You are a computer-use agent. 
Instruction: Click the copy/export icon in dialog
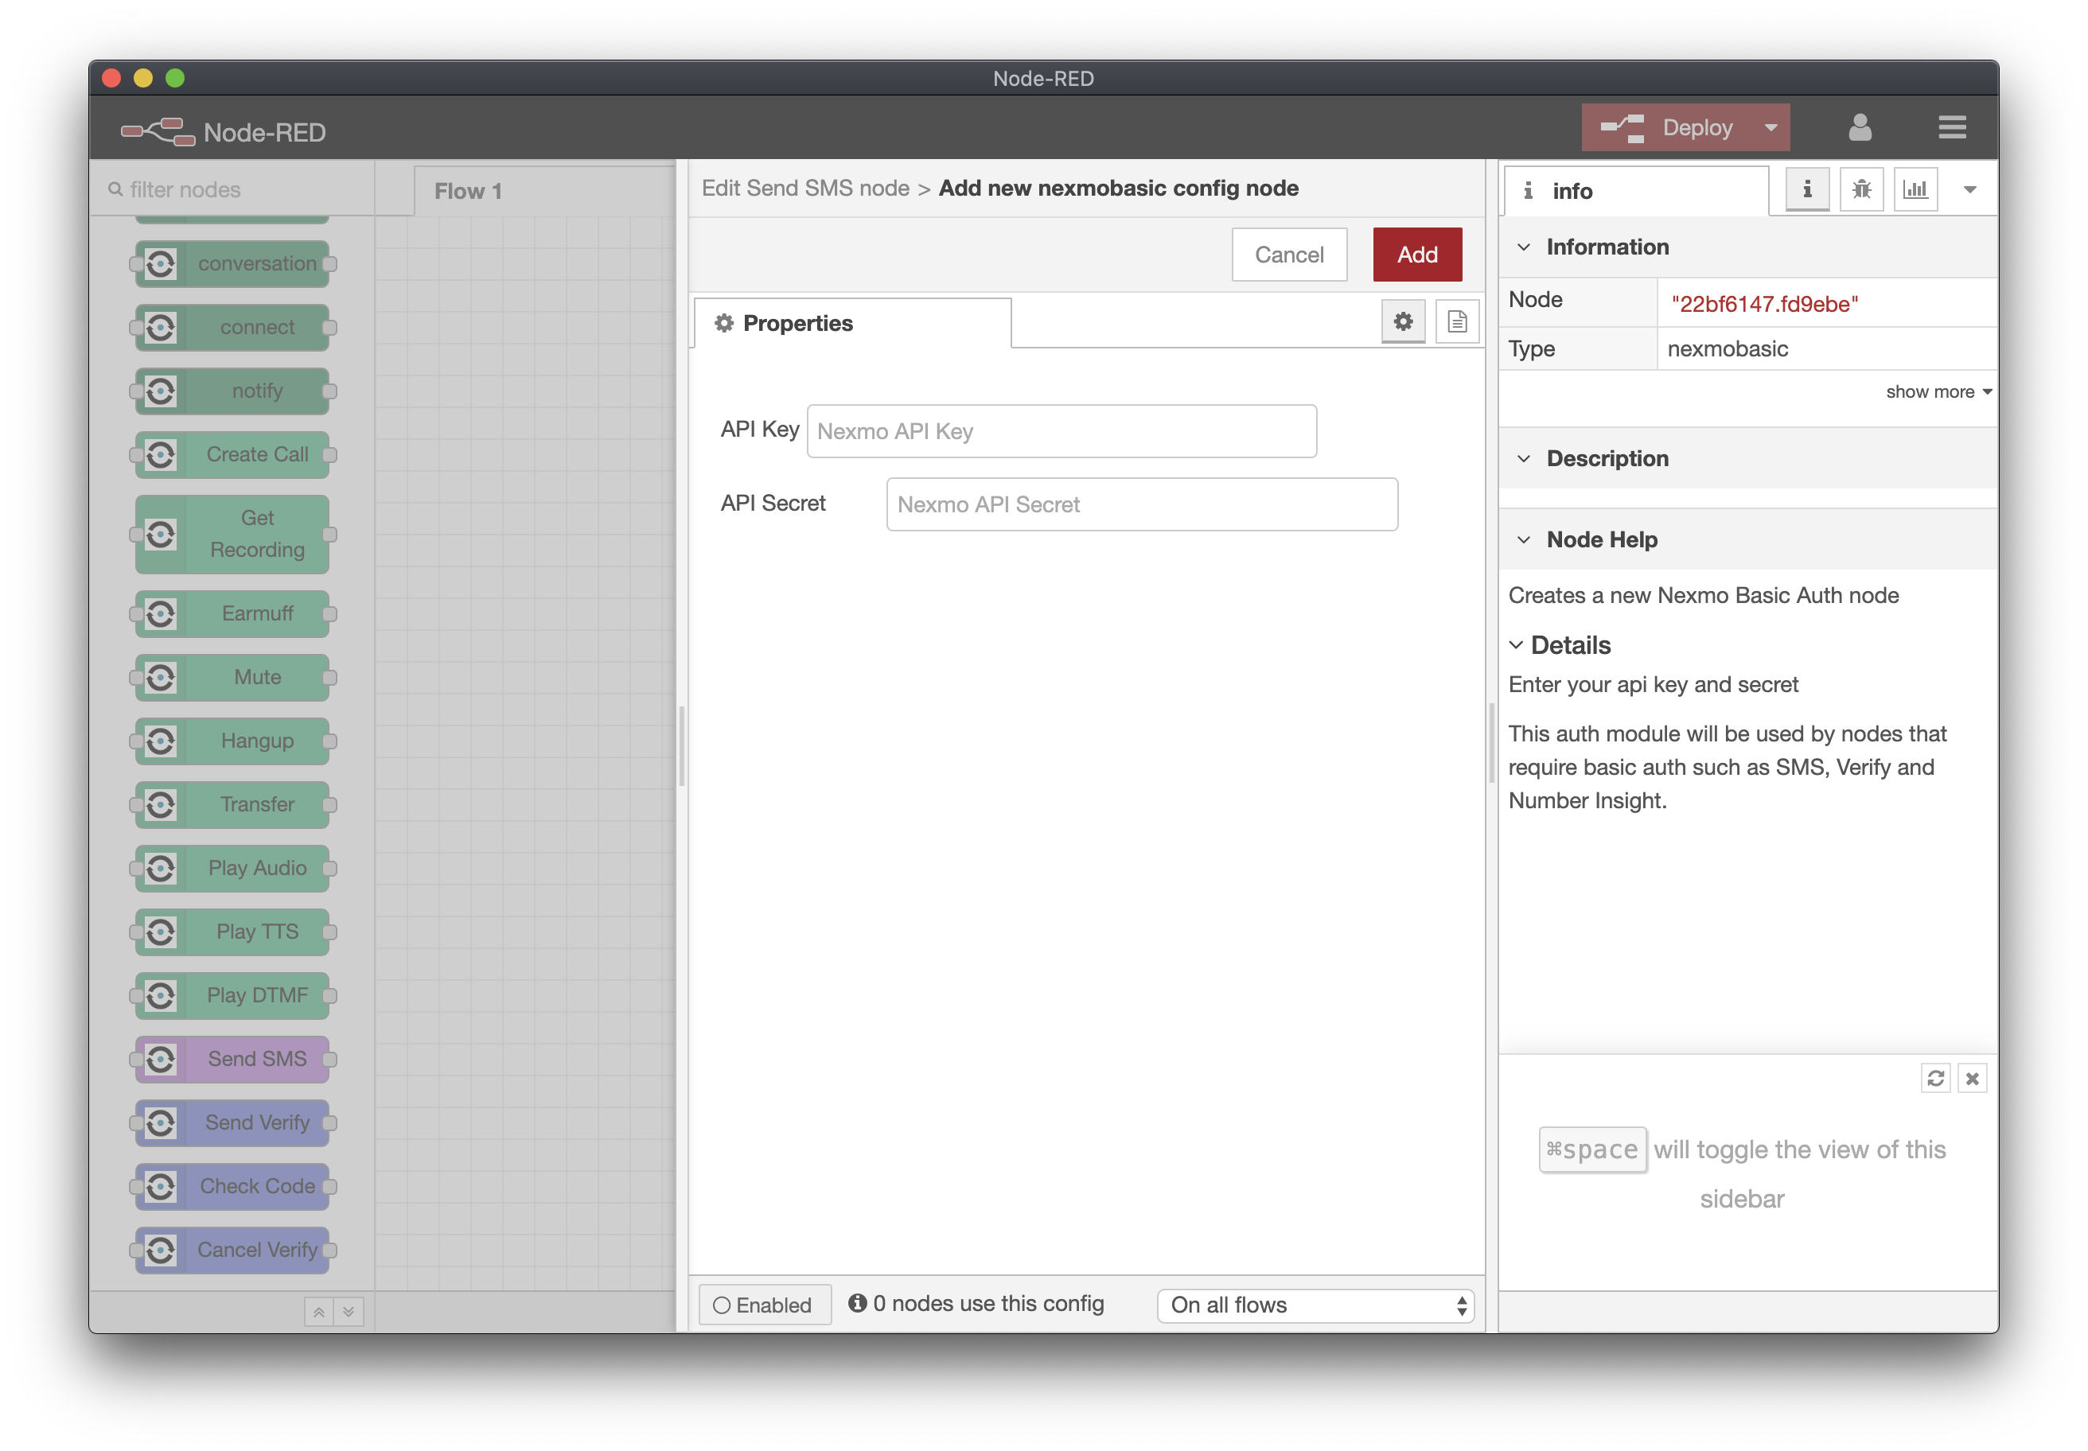click(1456, 322)
